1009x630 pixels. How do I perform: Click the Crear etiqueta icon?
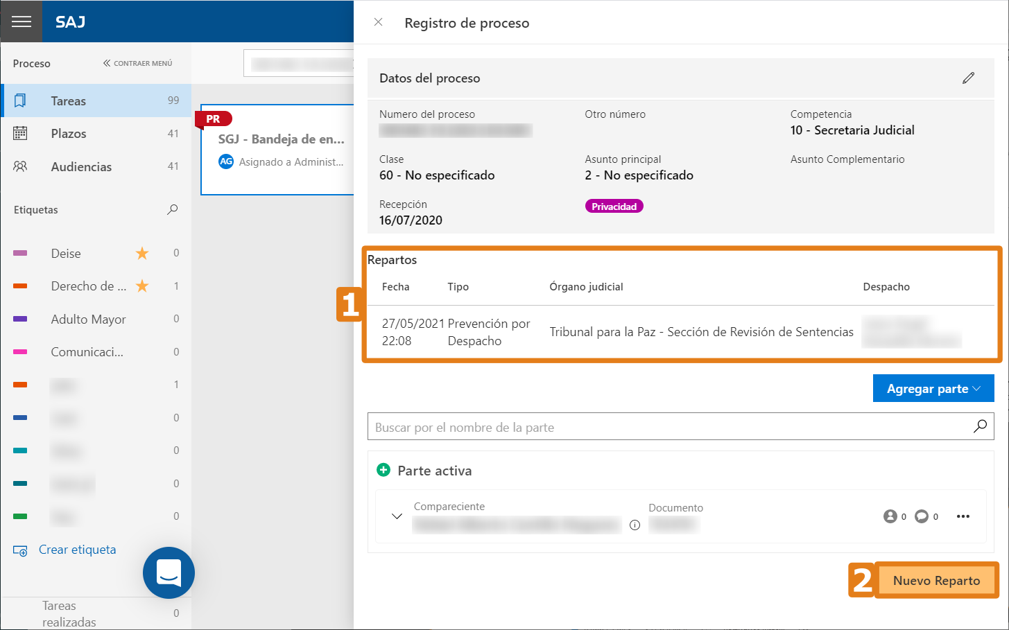(20, 550)
